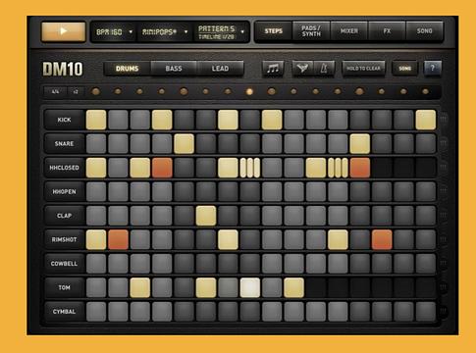Click the small SONG button beside help

tap(404, 69)
